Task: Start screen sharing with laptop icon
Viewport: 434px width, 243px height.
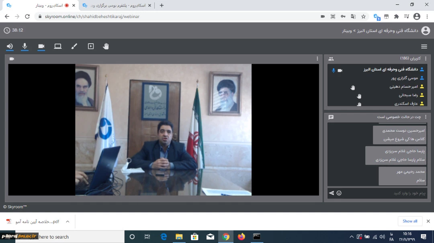Action: [57, 46]
